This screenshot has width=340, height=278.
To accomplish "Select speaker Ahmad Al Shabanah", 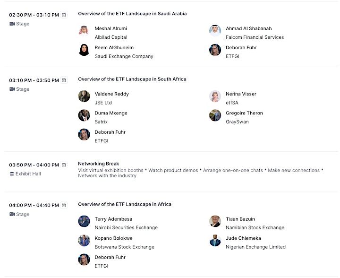I will coord(249,28).
